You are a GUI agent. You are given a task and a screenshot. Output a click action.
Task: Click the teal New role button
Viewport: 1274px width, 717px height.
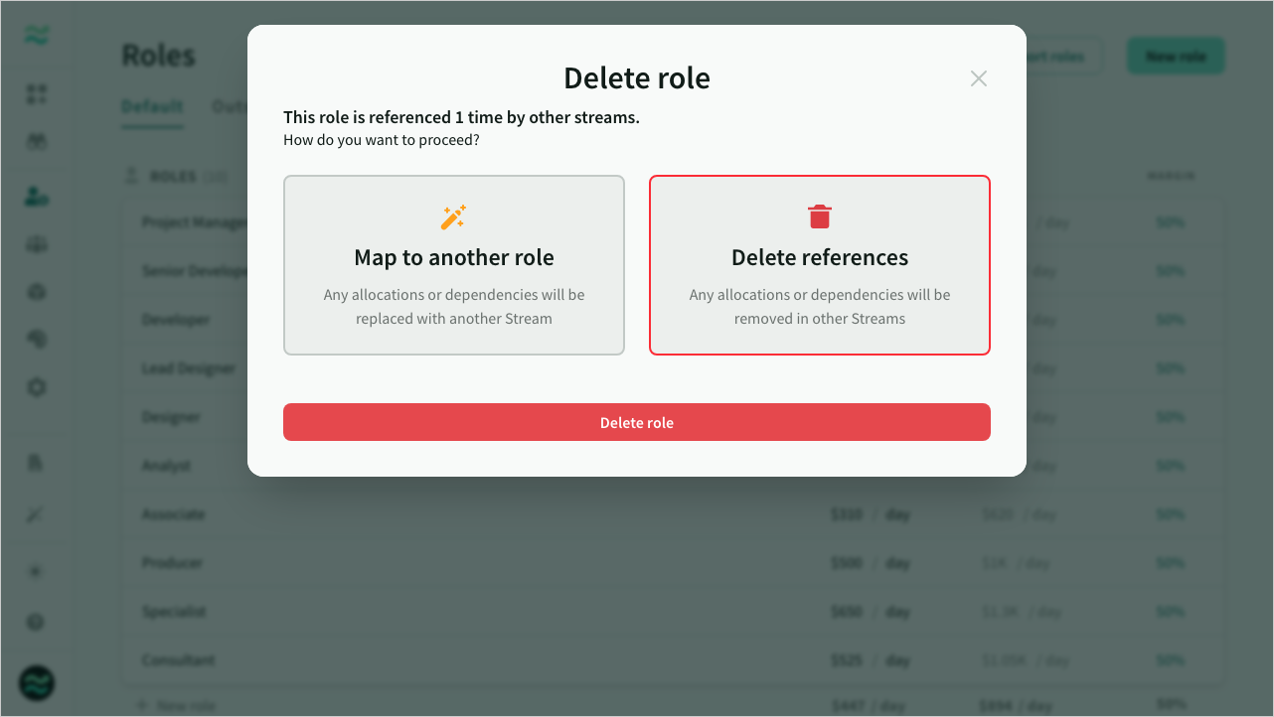[1176, 56]
